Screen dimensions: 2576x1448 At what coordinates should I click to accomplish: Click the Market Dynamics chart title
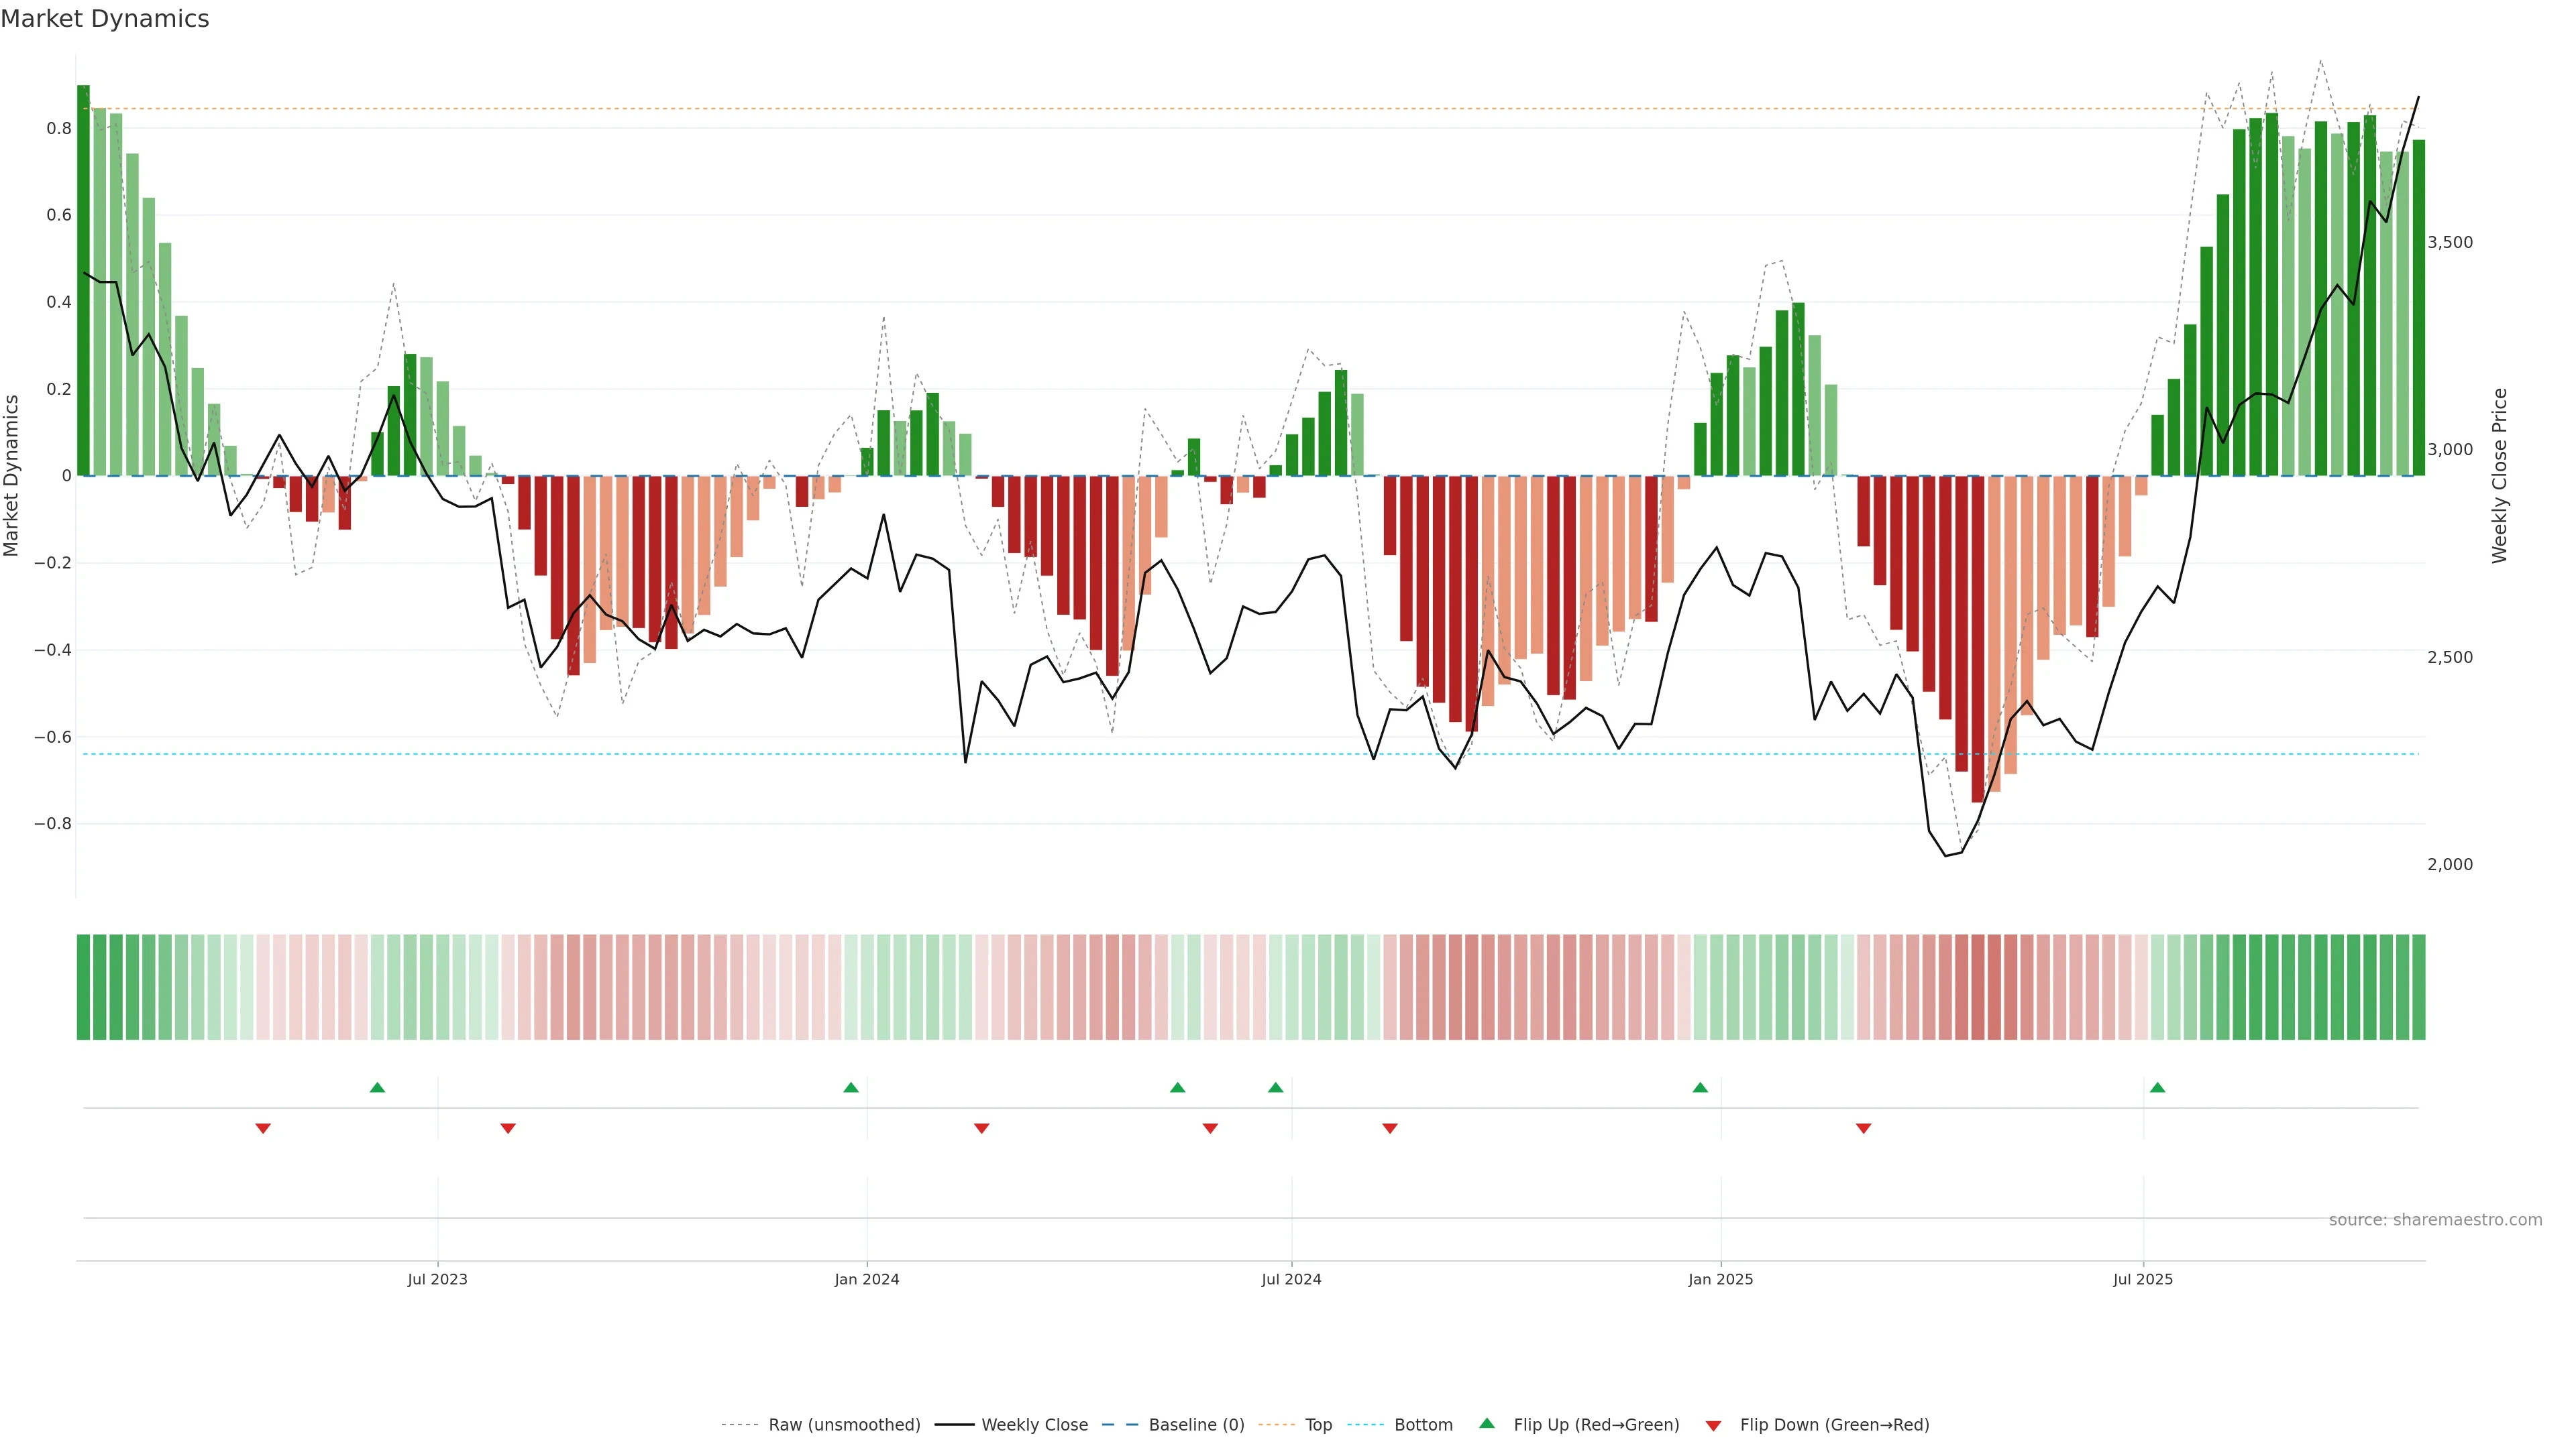[105, 19]
